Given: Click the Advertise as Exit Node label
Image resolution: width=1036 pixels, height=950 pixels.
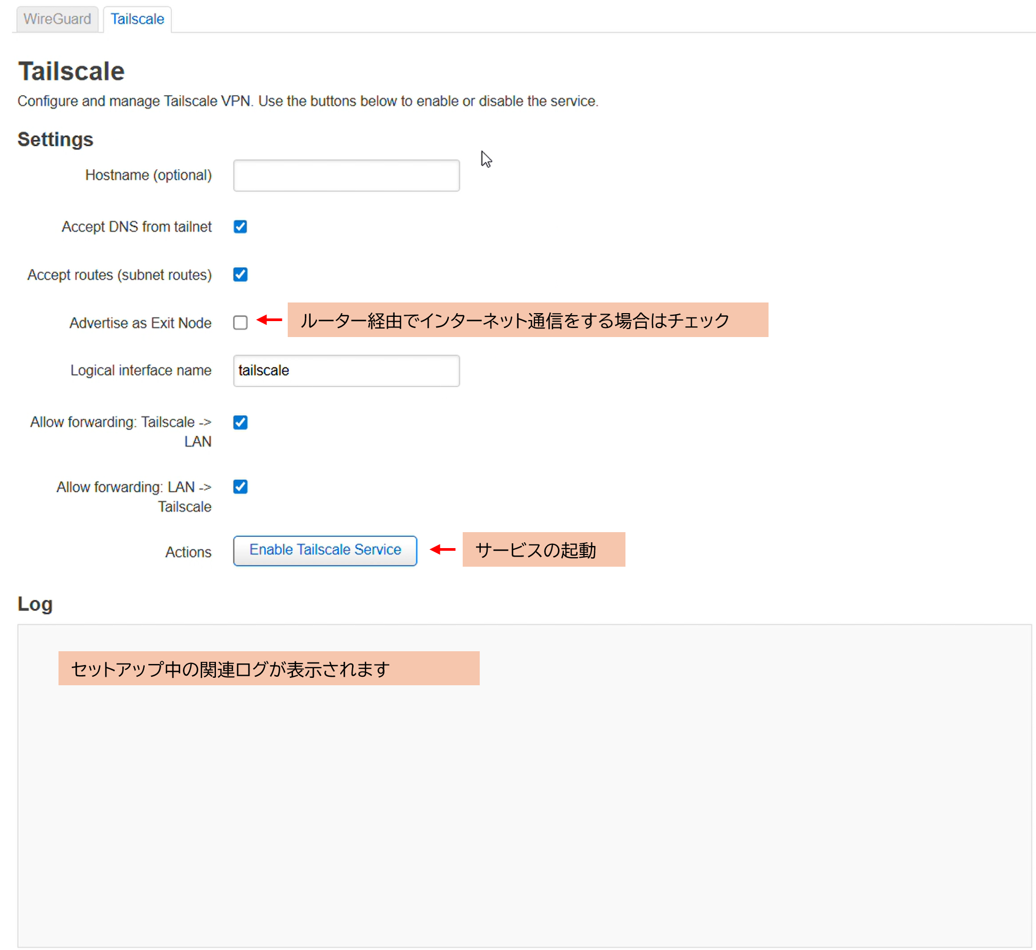Looking at the screenshot, I should [x=140, y=323].
